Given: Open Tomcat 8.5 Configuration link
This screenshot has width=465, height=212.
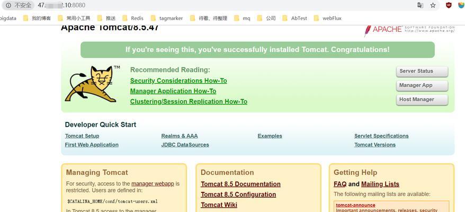Looking at the screenshot, I should click(238, 195).
